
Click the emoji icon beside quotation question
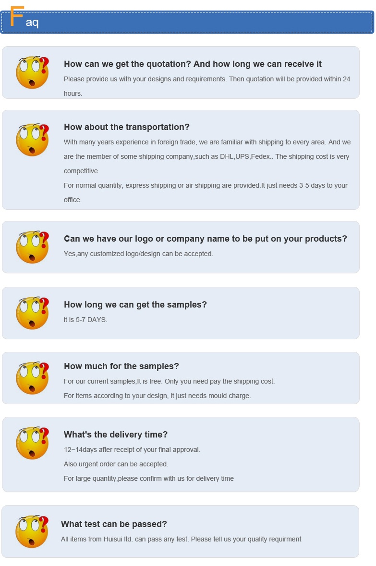point(33,72)
